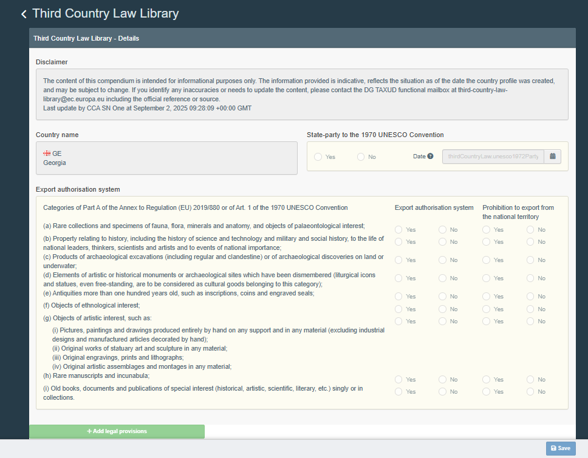Set export prohibition No for old books

530,392
